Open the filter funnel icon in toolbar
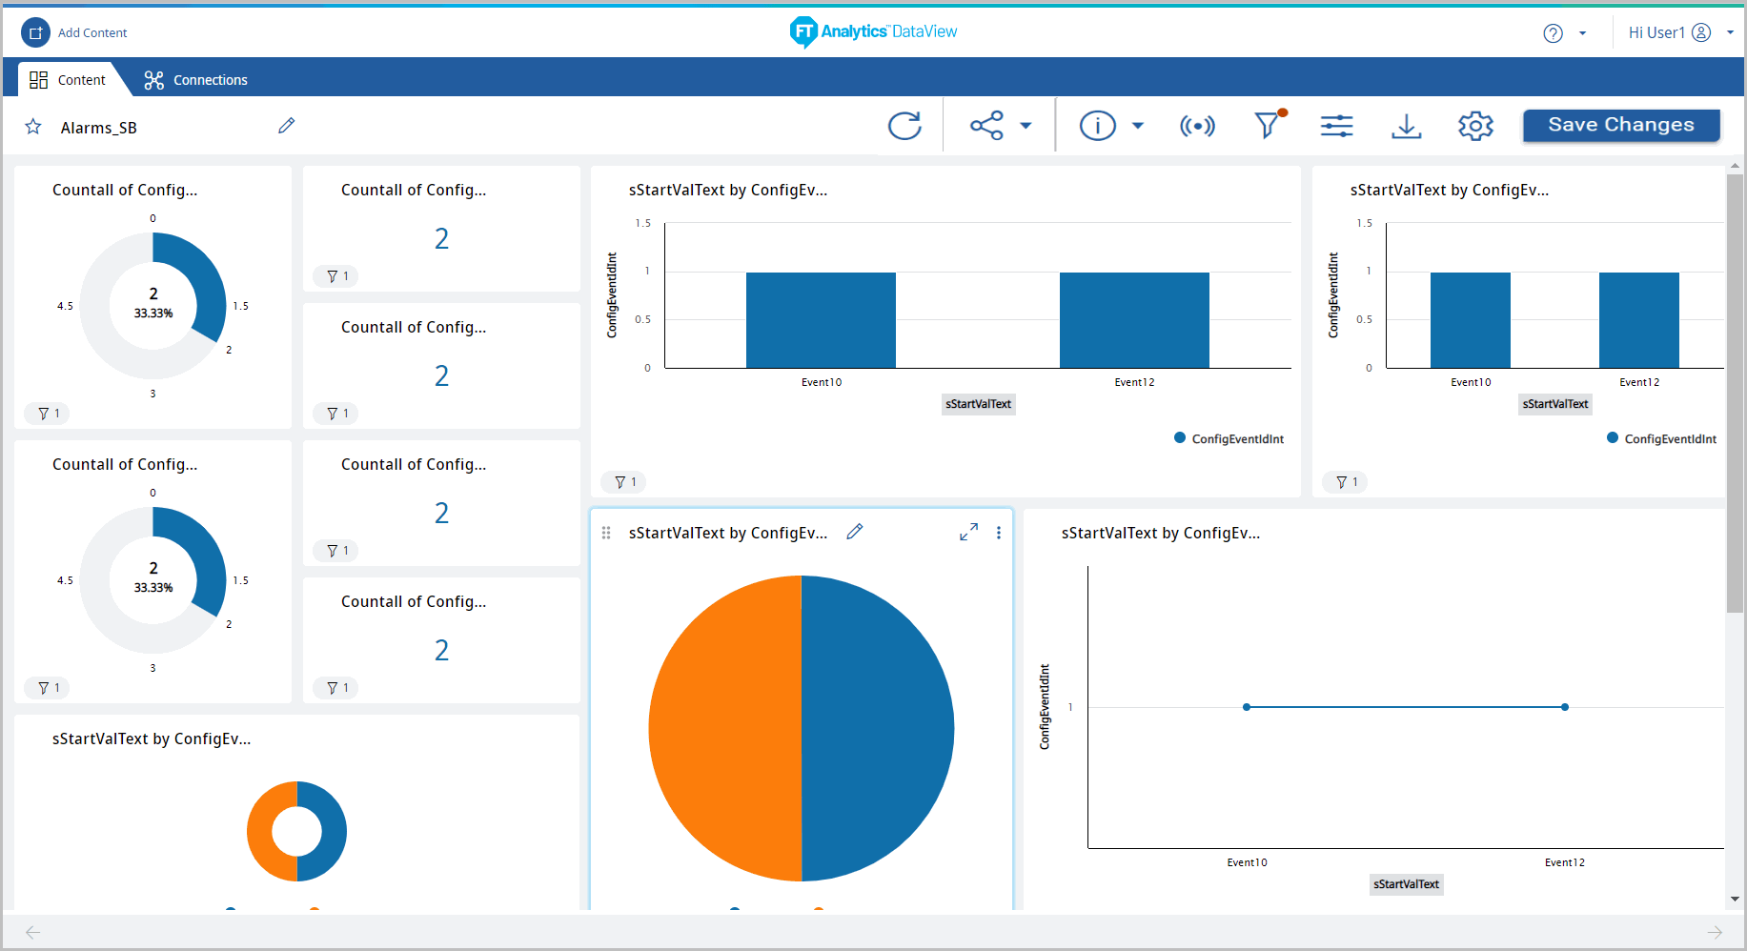 (x=1267, y=125)
